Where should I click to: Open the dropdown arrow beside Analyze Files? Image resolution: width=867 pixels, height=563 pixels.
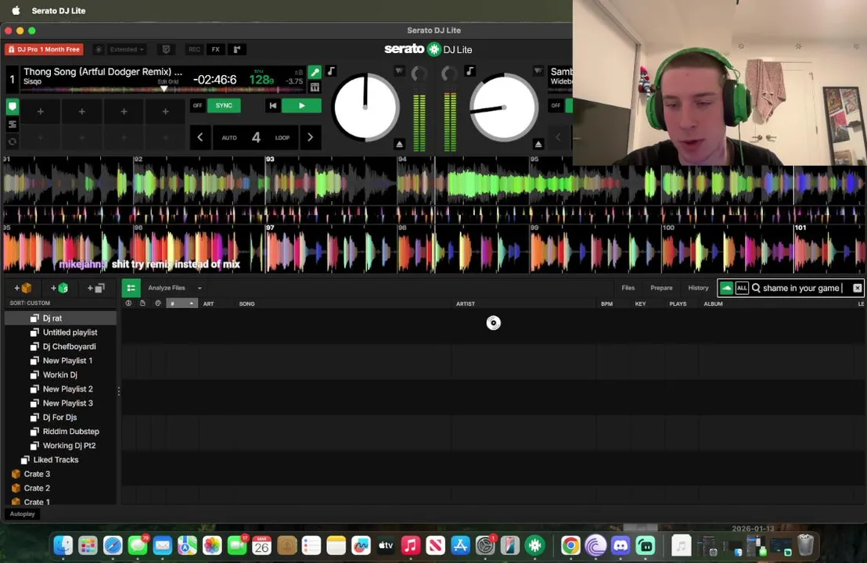tap(200, 288)
